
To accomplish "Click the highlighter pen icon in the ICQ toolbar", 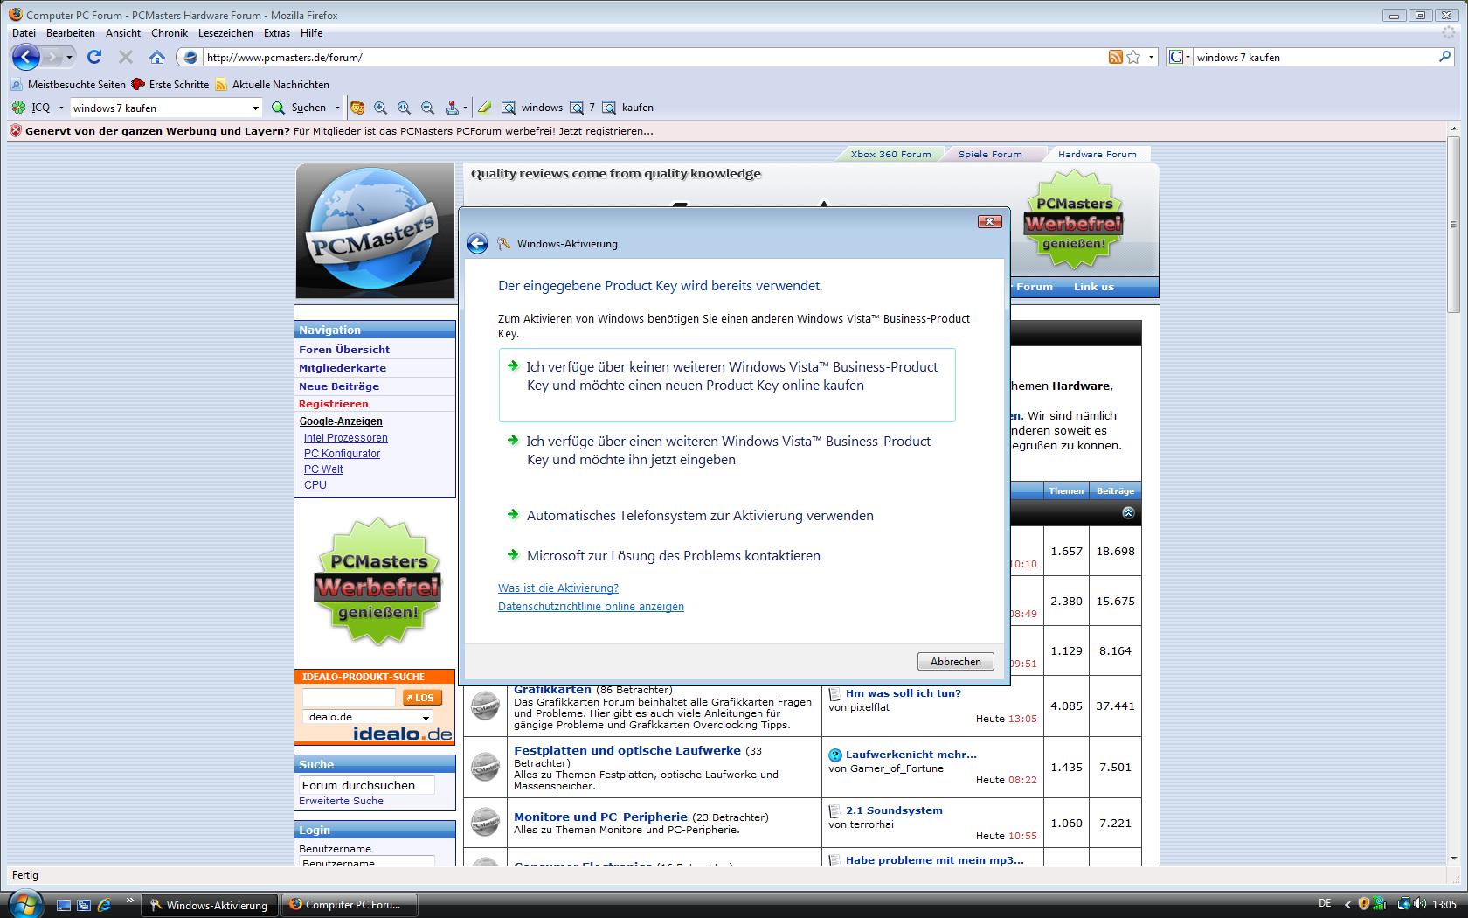I will [x=484, y=108].
